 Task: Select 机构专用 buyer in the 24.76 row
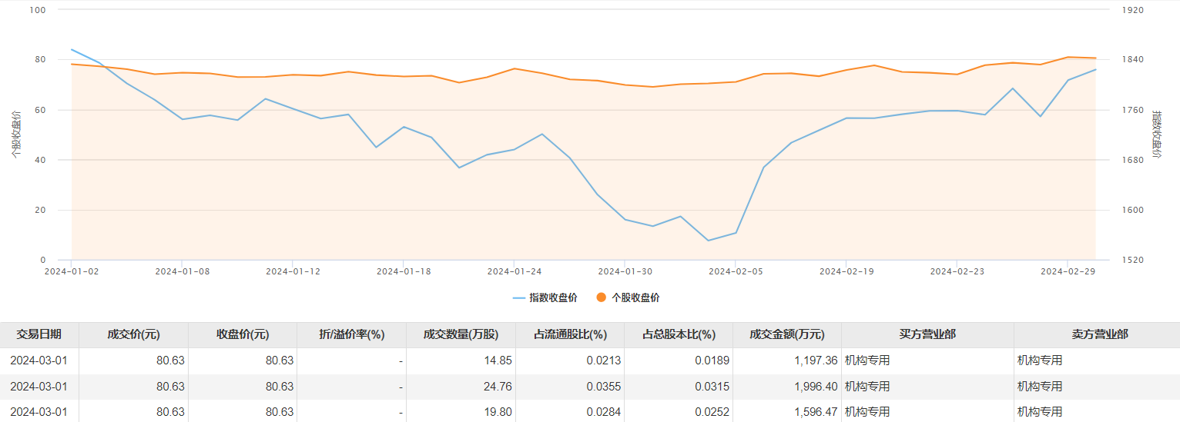tap(867, 386)
